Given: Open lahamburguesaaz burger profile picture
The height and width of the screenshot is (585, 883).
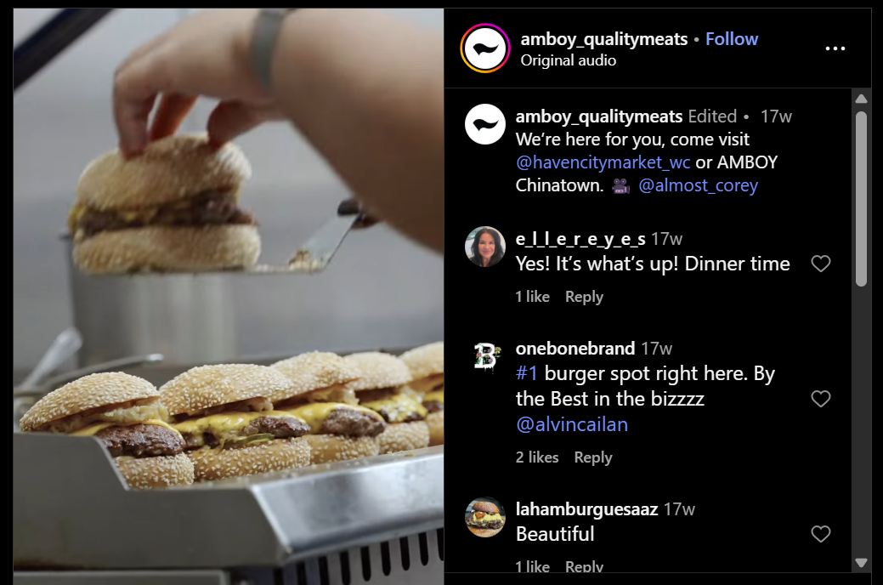Looking at the screenshot, I should click(x=485, y=517).
